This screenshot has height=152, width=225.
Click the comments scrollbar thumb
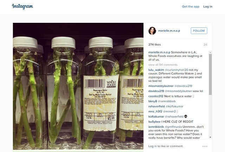[x=210, y=74]
